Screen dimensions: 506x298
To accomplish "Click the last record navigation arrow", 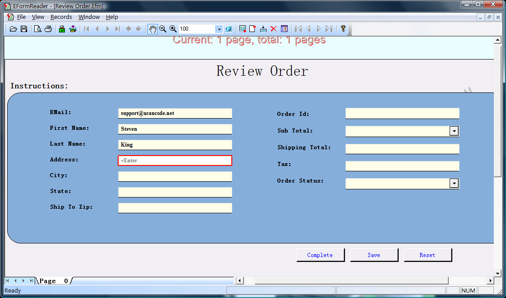I will [x=330, y=29].
